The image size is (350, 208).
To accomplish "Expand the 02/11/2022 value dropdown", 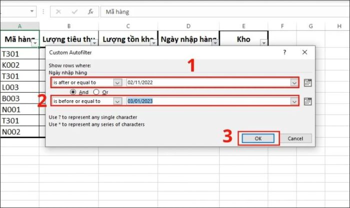I will 294,83.
